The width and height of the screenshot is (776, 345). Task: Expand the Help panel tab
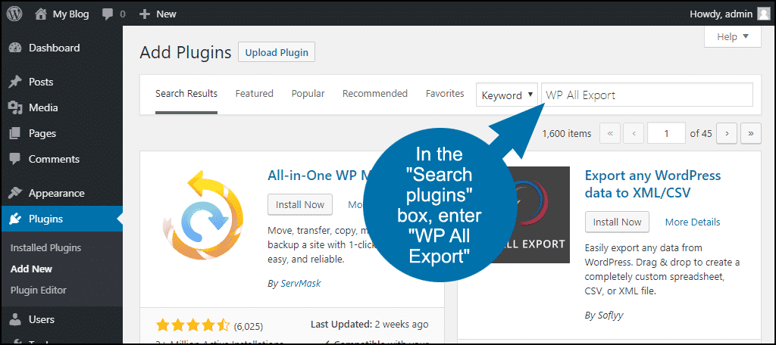click(733, 36)
